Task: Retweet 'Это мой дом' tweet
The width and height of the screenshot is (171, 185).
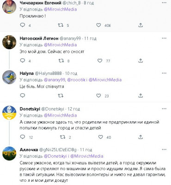Action: pos(61,61)
